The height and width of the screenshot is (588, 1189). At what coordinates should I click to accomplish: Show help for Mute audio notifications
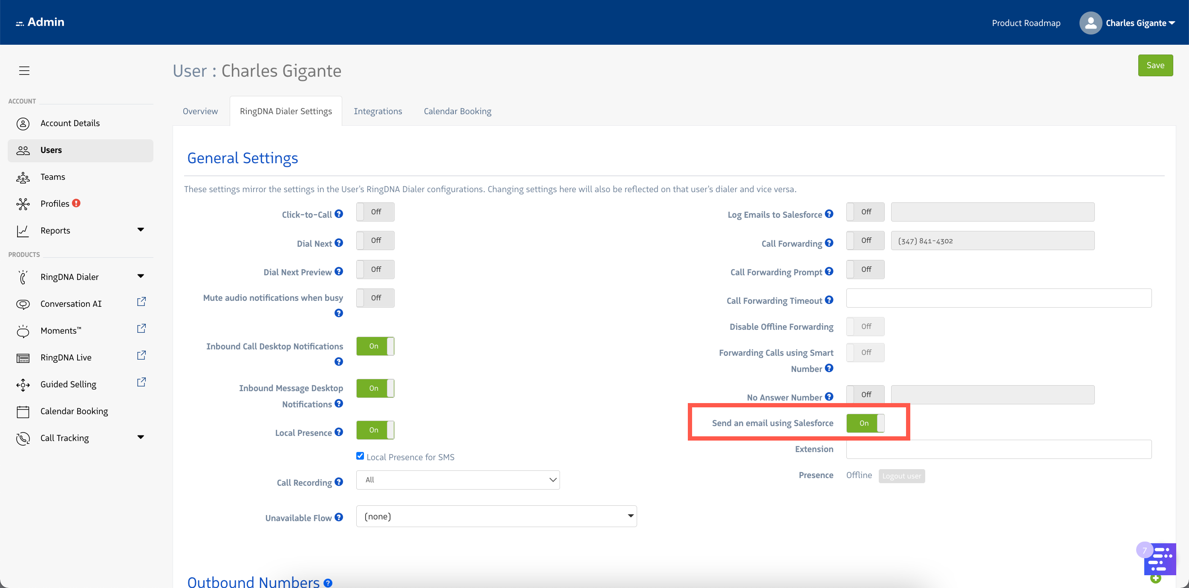pos(339,313)
